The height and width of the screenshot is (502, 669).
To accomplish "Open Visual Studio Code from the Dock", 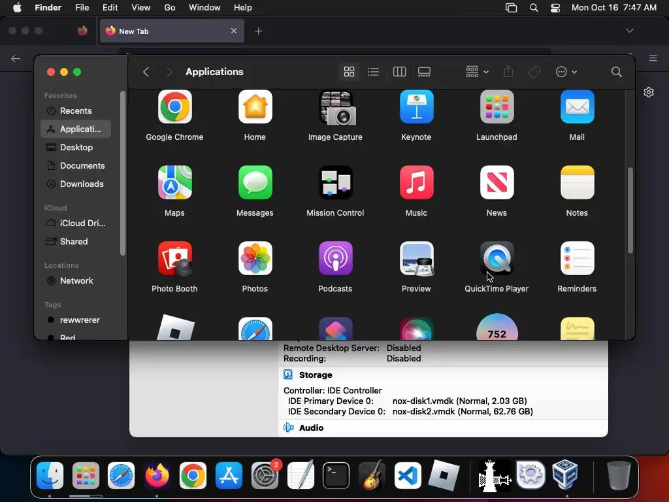I will coord(408,476).
